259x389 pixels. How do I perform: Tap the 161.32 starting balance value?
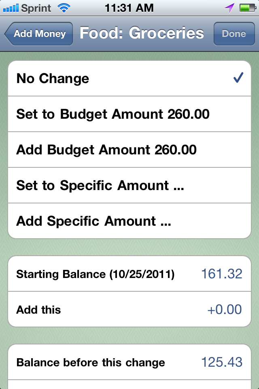click(222, 274)
